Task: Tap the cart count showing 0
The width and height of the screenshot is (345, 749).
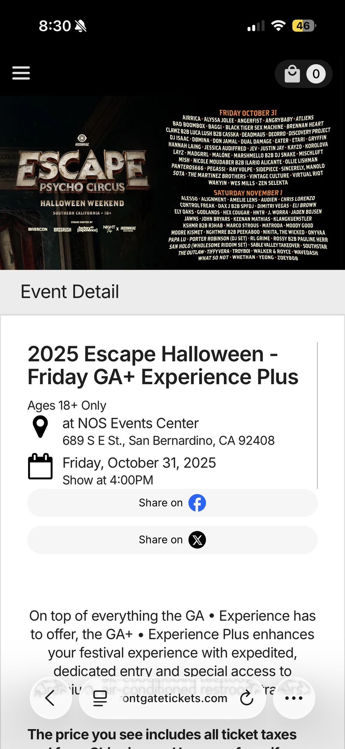Action: coord(316,73)
